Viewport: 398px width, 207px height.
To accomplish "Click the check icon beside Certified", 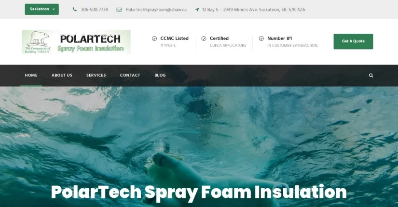I will pyautogui.click(x=204, y=39).
